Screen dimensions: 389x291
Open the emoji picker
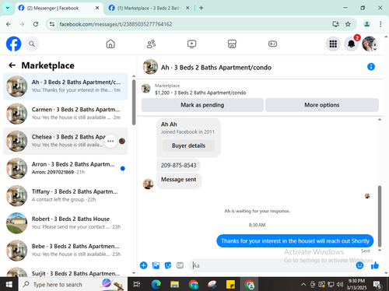click(x=359, y=265)
